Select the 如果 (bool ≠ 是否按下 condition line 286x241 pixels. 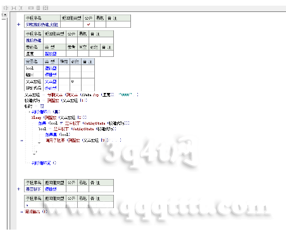(x=84, y=123)
